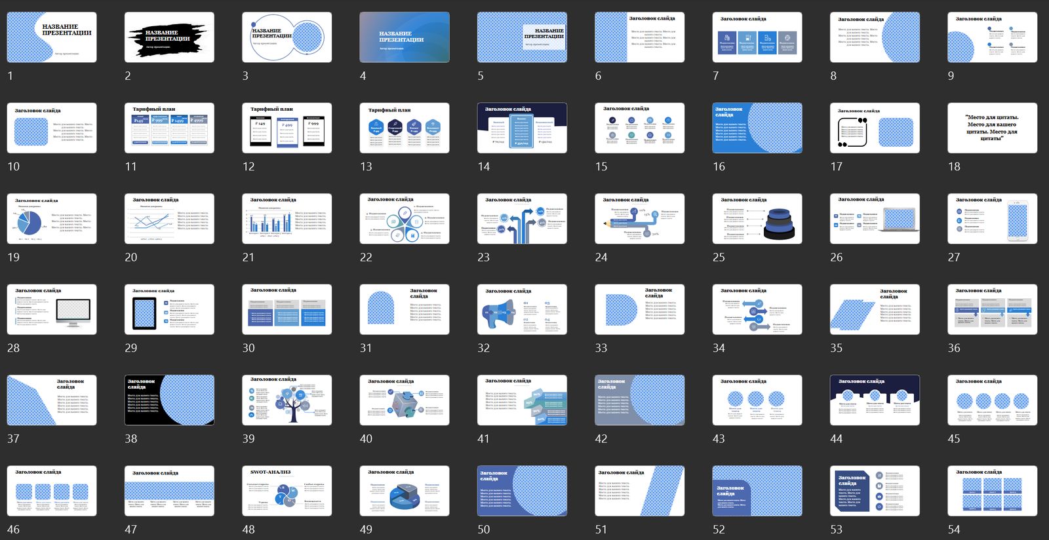Open slide 19 with the pie chart
1049x540 pixels.
tap(52, 219)
